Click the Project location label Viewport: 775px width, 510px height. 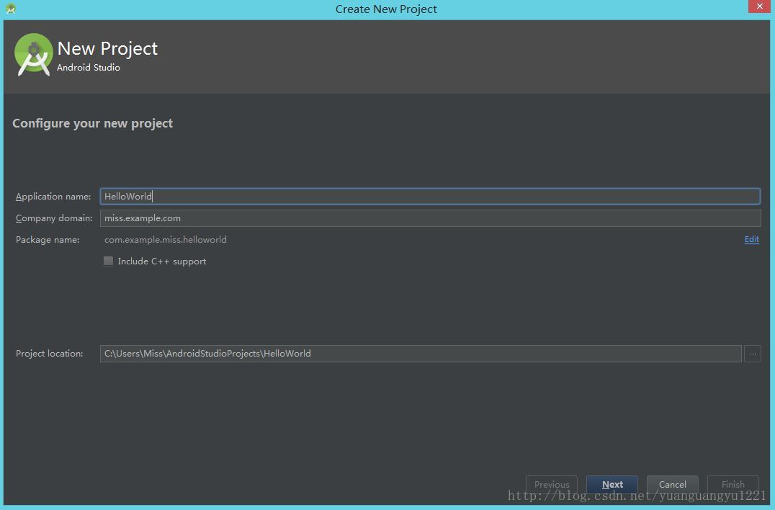click(x=50, y=354)
